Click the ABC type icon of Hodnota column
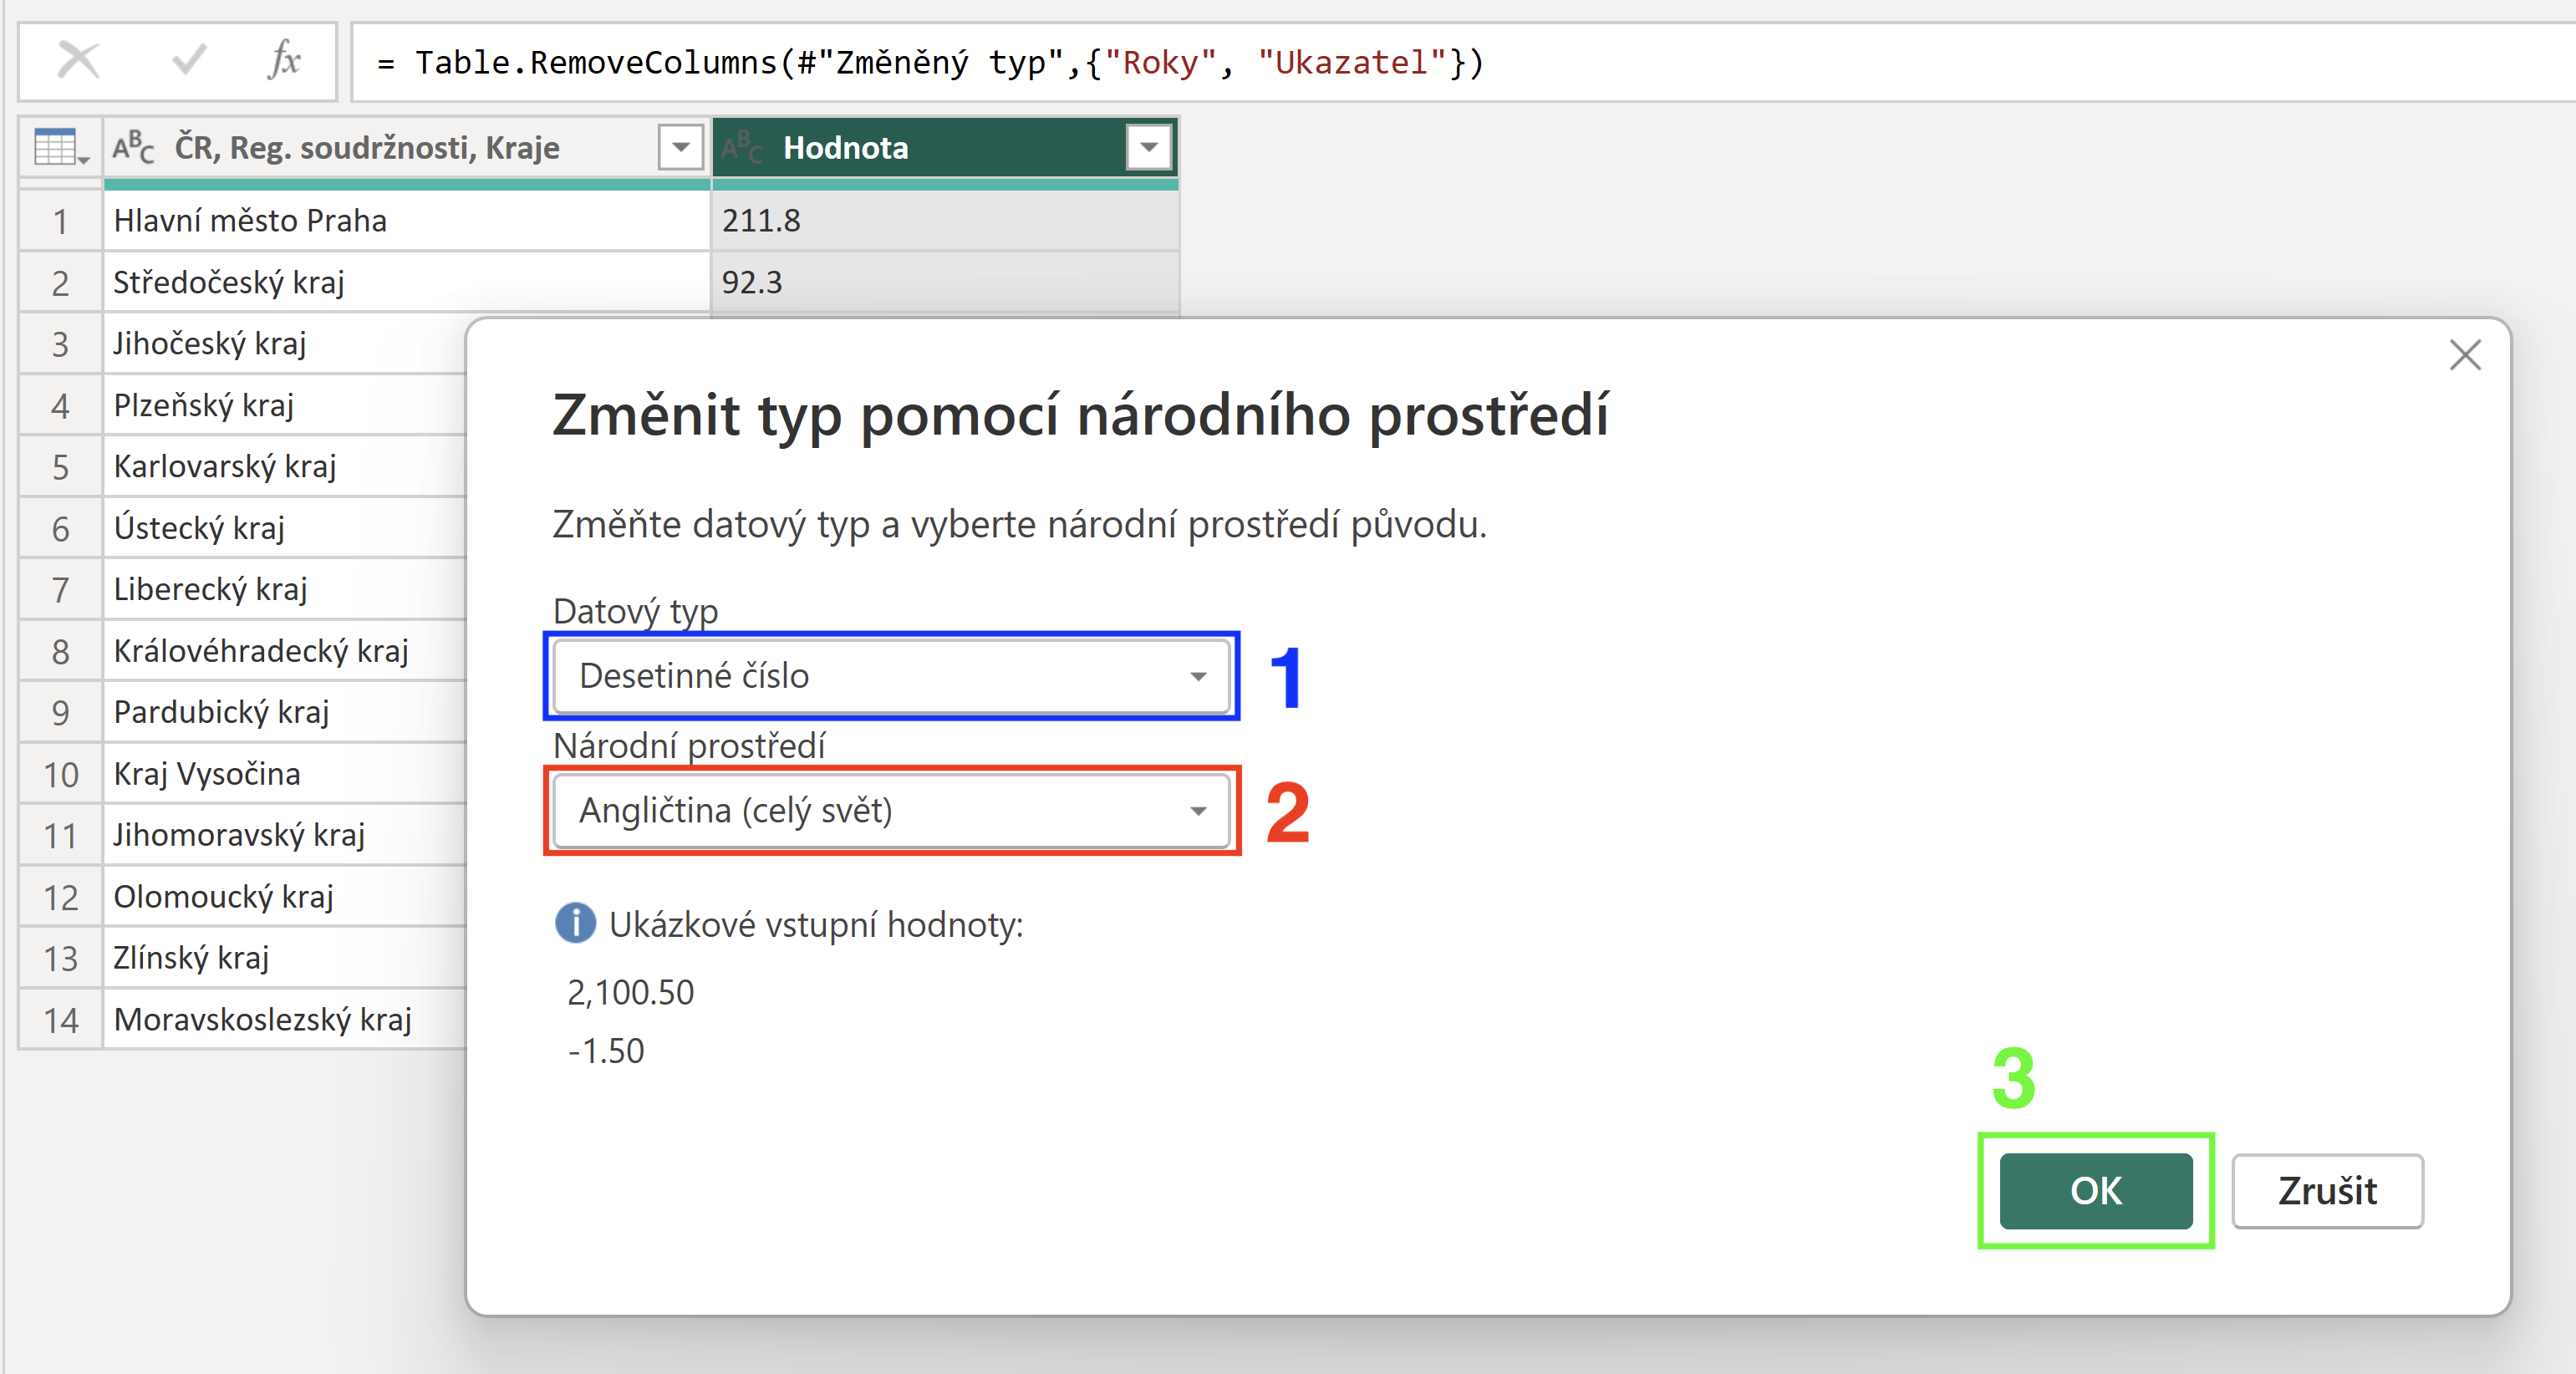Image resolution: width=2576 pixels, height=1374 pixels. point(742,148)
